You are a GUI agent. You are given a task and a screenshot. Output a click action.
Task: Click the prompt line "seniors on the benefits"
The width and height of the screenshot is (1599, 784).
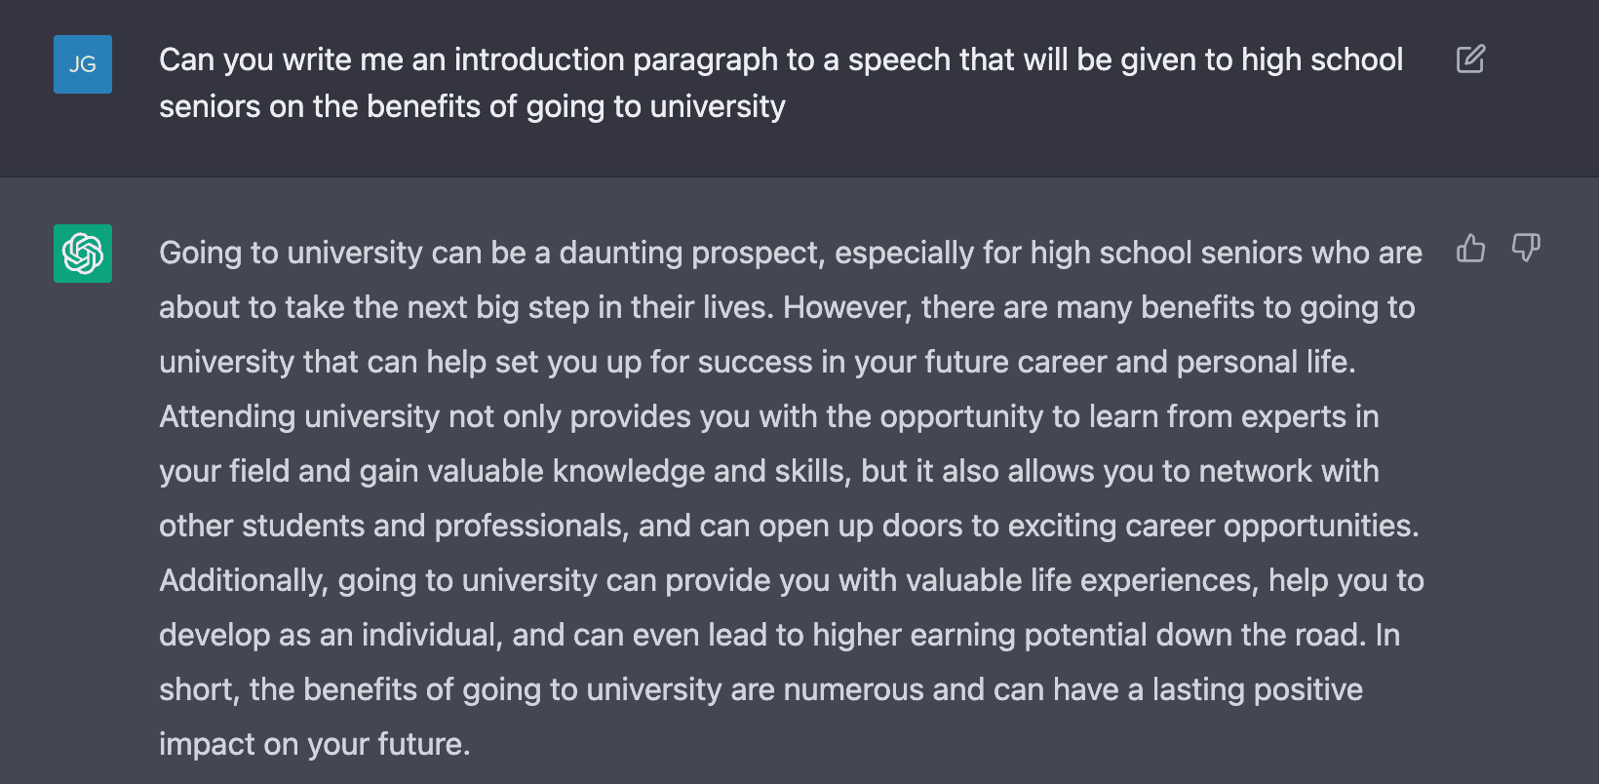pyautogui.click(x=472, y=106)
